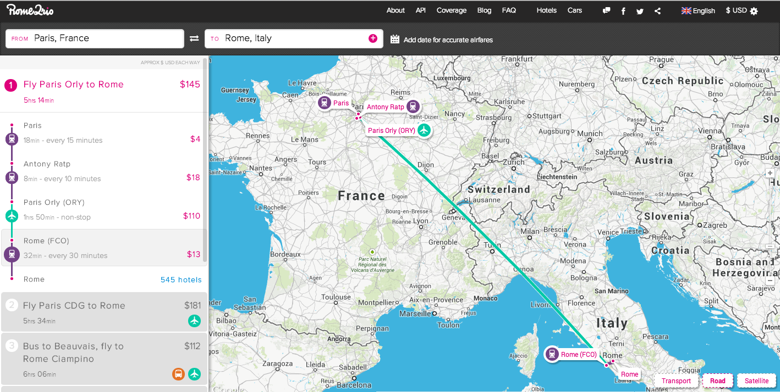Click the calendar icon to add a date
780x392 pixels.
(394, 39)
